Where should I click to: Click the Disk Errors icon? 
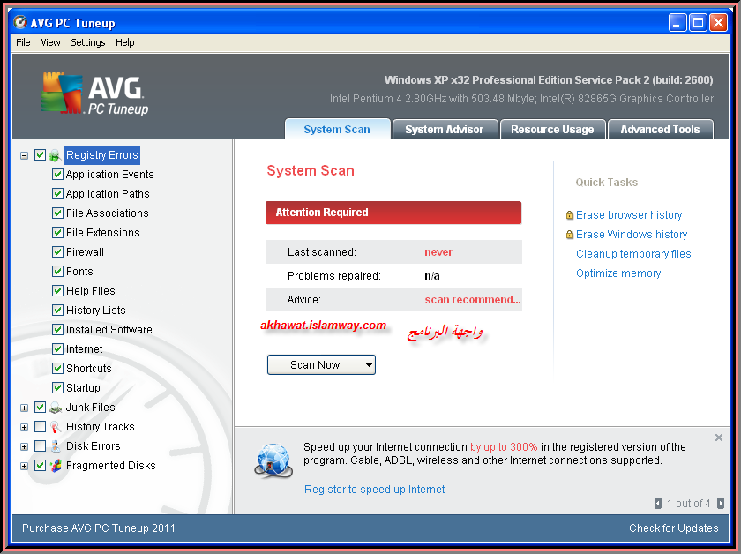(x=56, y=446)
